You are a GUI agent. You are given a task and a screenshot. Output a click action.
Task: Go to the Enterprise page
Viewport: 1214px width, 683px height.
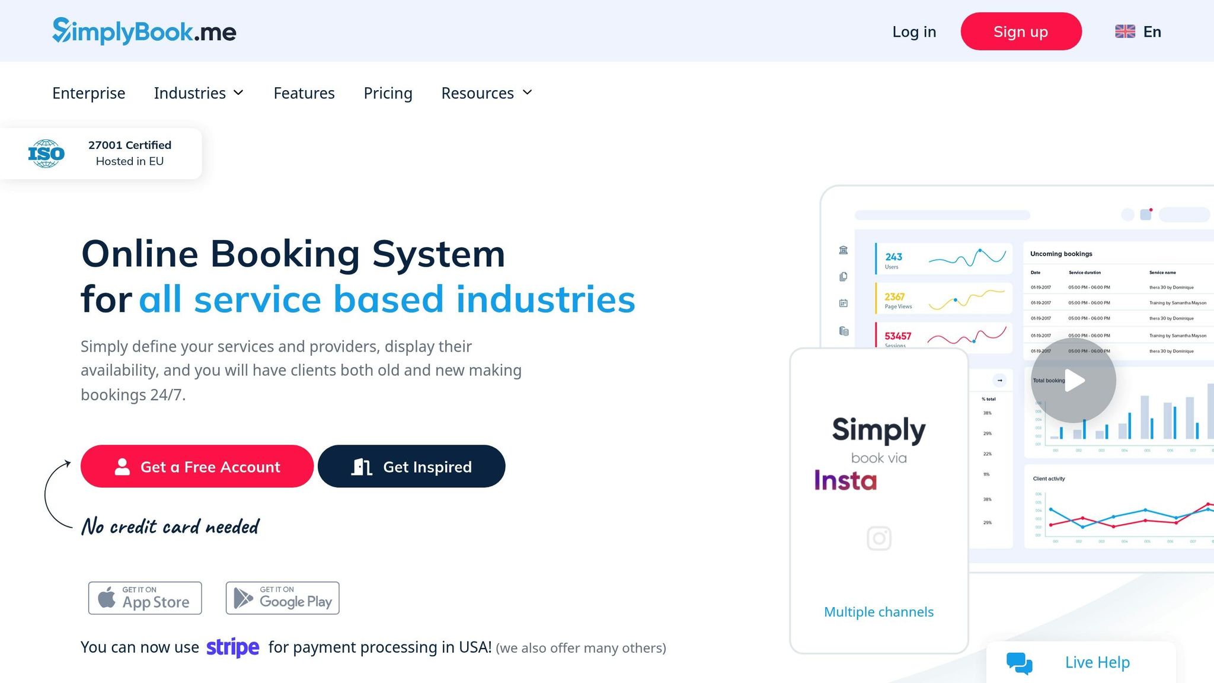pos(88,93)
